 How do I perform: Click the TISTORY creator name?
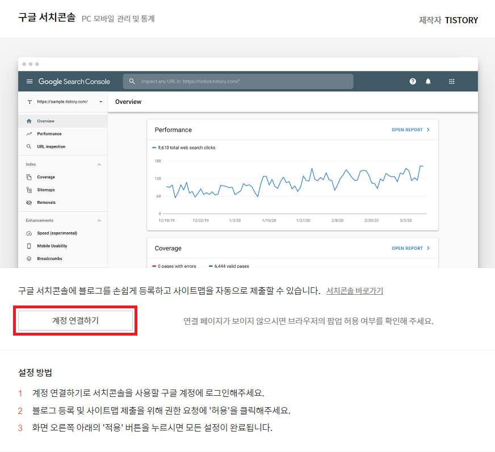click(461, 20)
